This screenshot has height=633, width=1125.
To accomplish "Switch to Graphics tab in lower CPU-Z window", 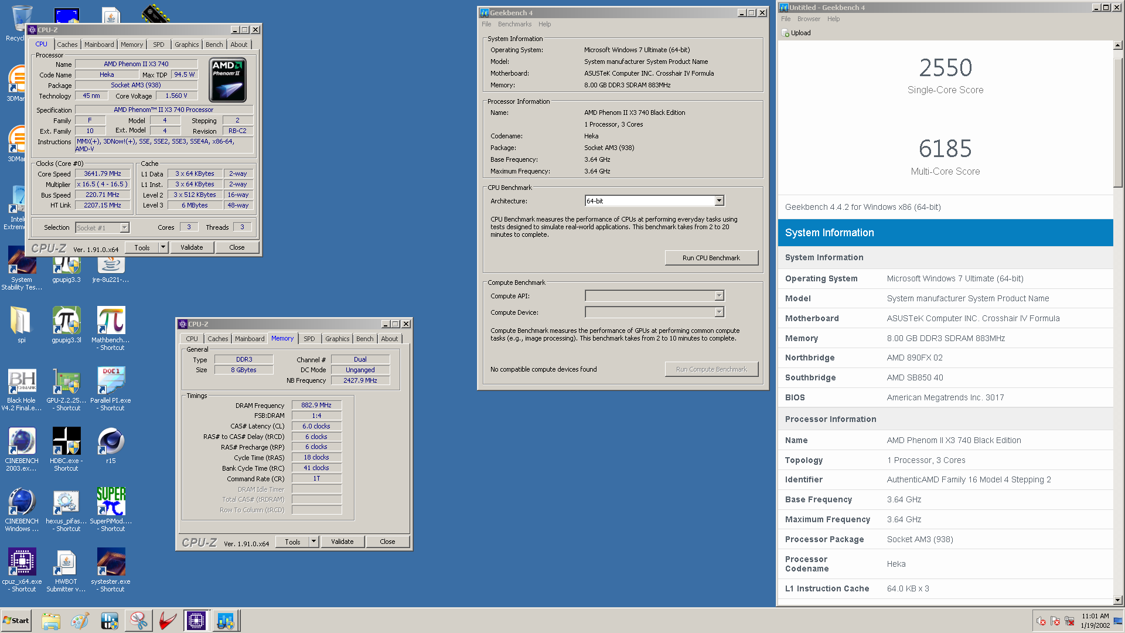I will click(337, 339).
